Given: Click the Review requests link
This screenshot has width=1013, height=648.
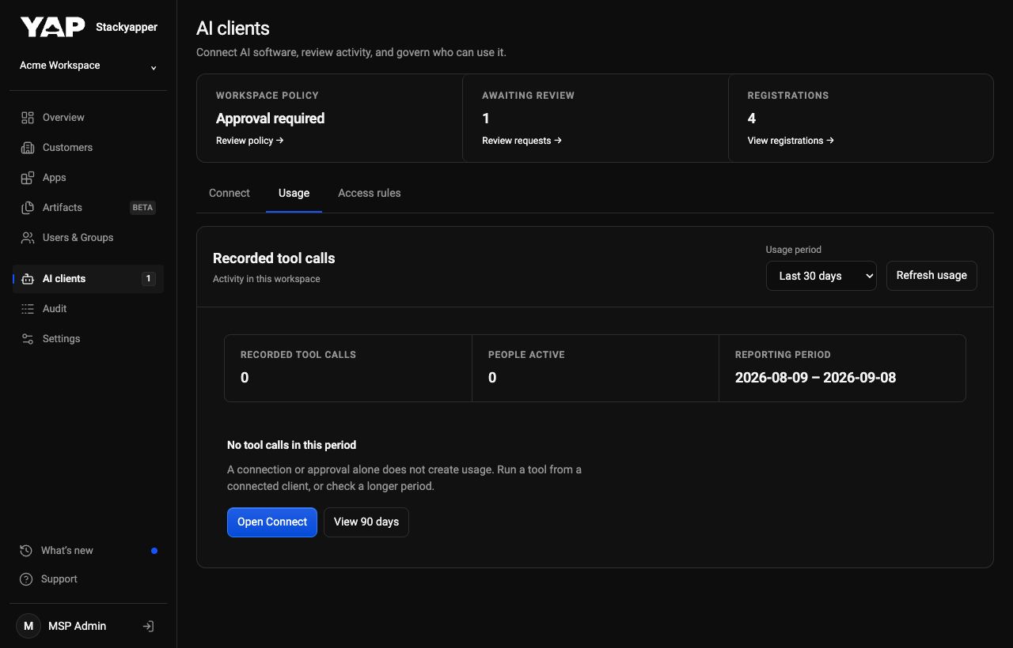Looking at the screenshot, I should (x=522, y=141).
